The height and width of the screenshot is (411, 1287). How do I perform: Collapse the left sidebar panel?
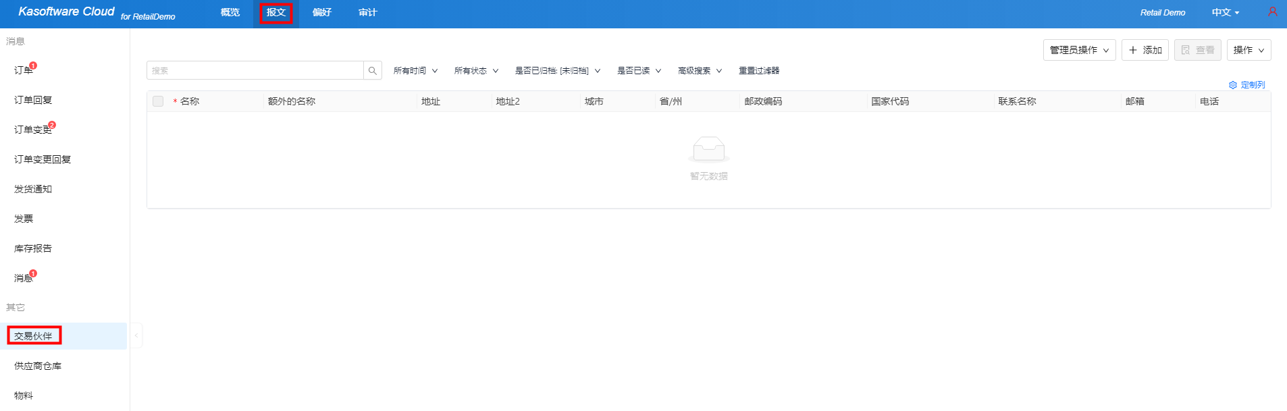tap(136, 335)
